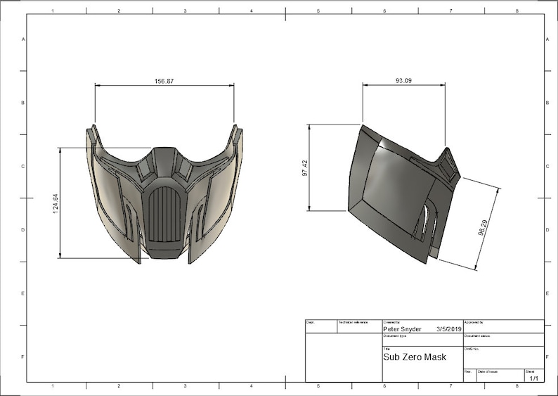Click the 'Sheet' field label
Viewport: 558px width, 396px height.
(530, 371)
